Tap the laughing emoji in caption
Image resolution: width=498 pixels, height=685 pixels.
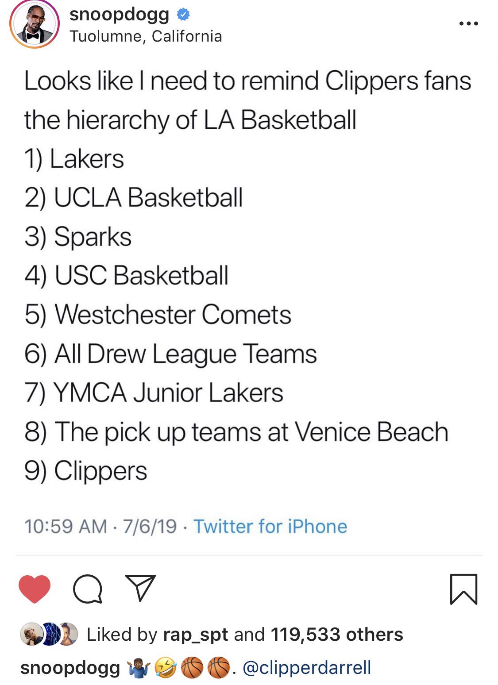[166, 668]
